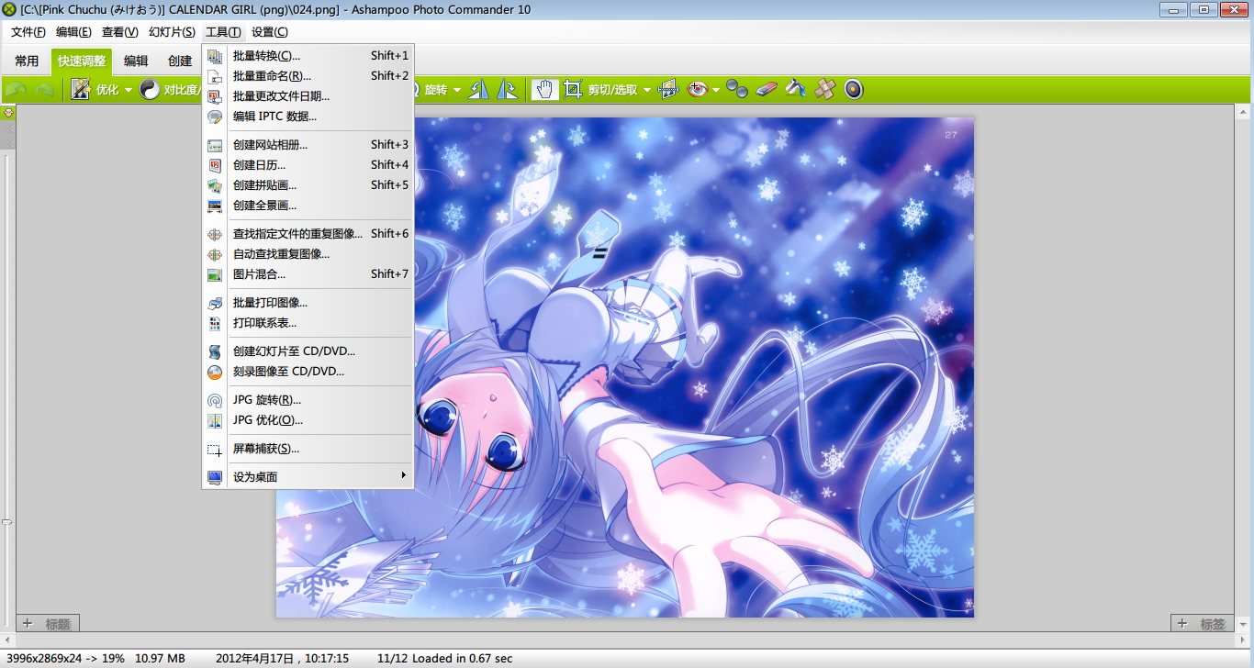This screenshot has height=668, width=1254.
Task: Open the 幻灯片(S) menu
Action: pyautogui.click(x=172, y=32)
